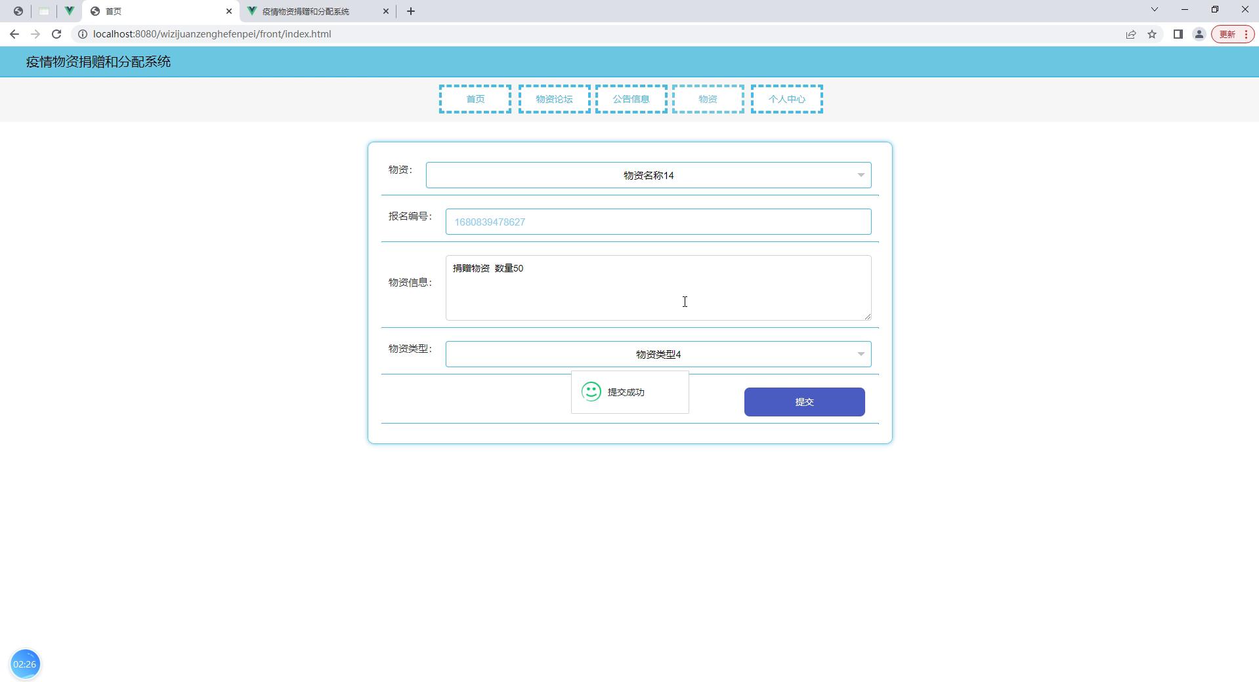Go to 首页 navigation item
This screenshot has width=1259, height=682.
(475, 99)
